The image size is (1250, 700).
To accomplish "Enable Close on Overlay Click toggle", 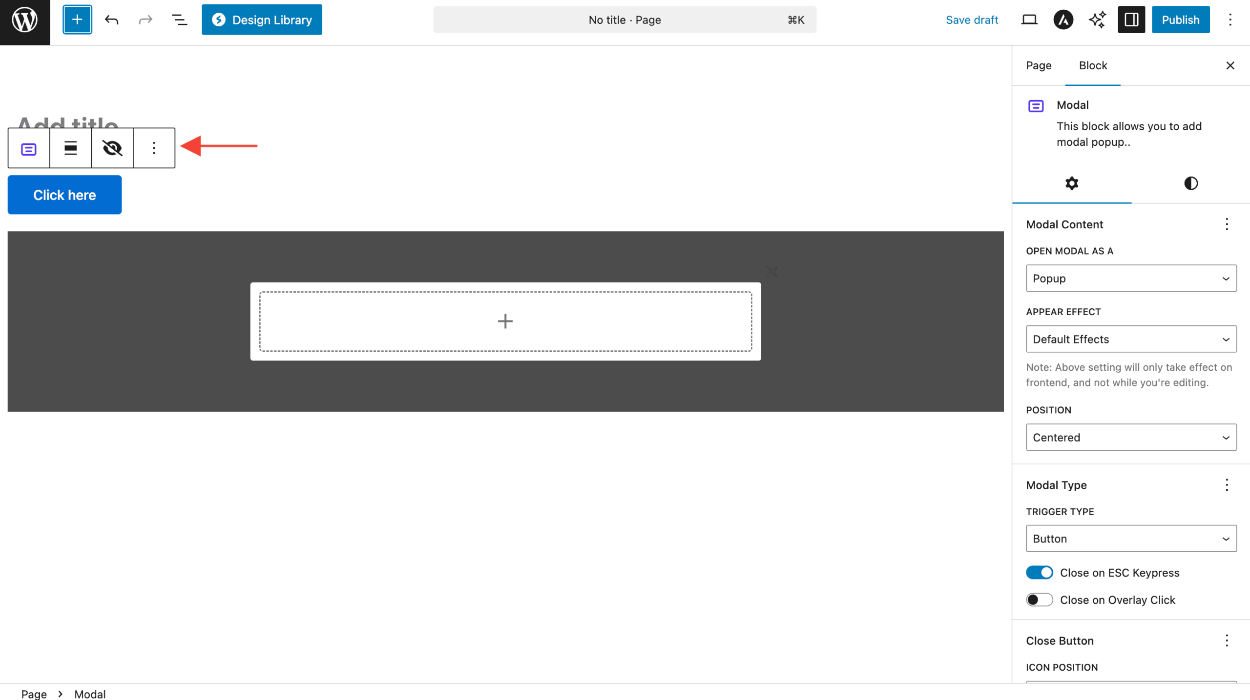I will [1039, 600].
